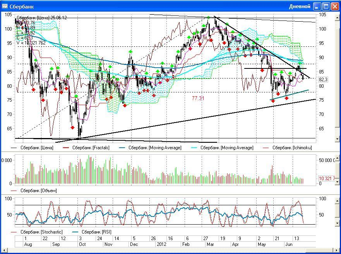The height and width of the screenshot is (254, 341).
Task: Click the Oct month label on the time axis
Action: click(x=82, y=244)
